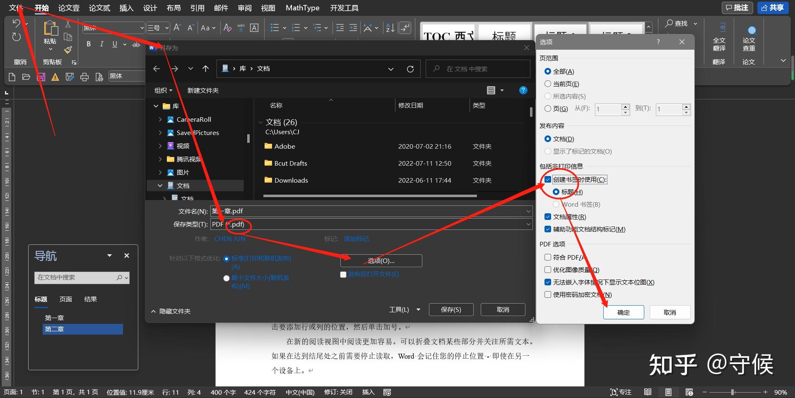Tick 发布后打开文件(E) checkbox
The image size is (795, 398).
click(x=343, y=275)
